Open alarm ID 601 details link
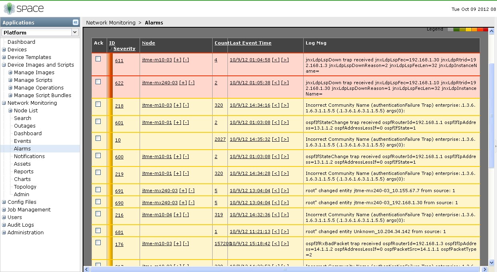The width and height of the screenshot is (497, 272). 119,123
